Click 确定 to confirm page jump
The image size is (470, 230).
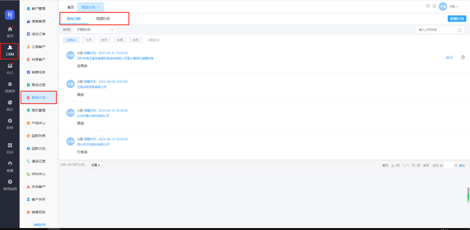click(462, 166)
